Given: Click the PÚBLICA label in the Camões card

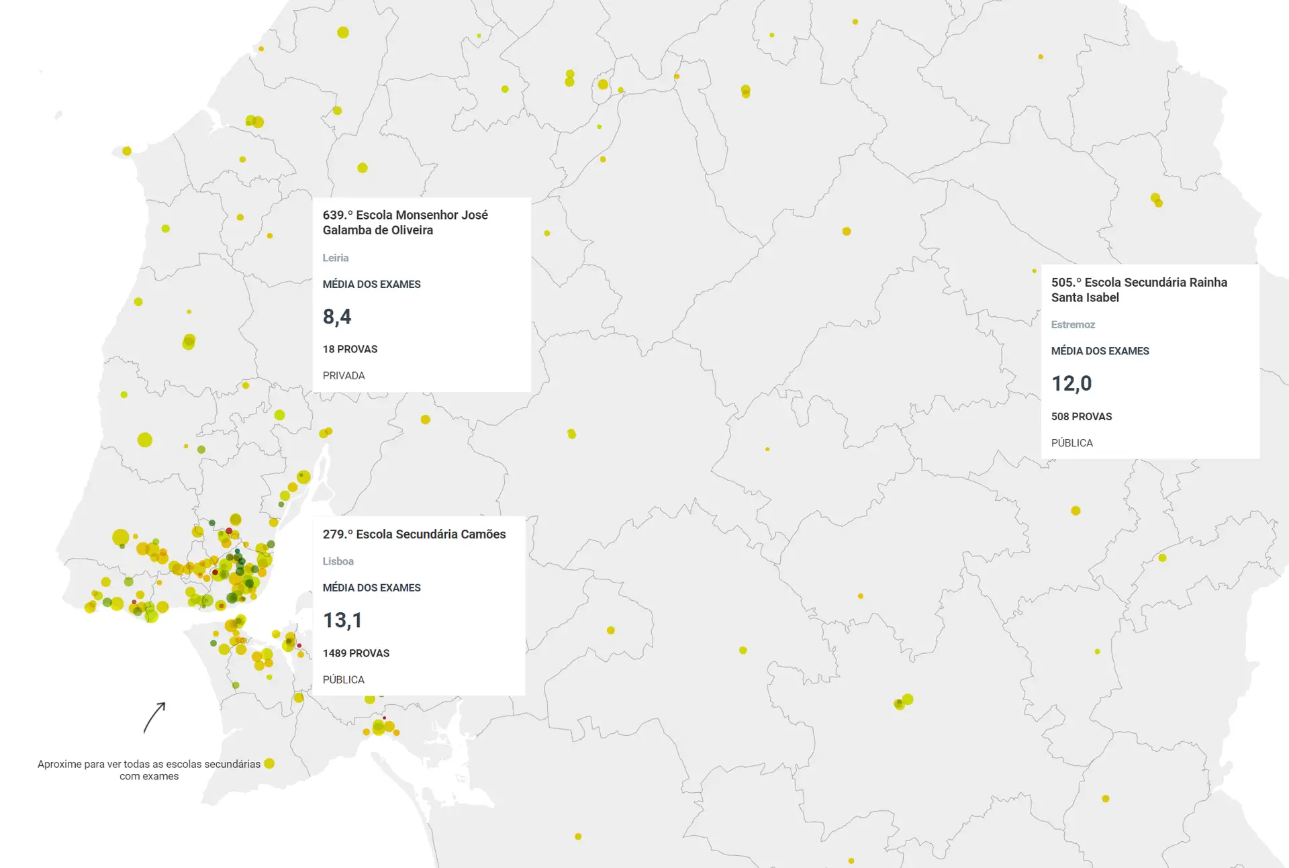Looking at the screenshot, I should 344,680.
